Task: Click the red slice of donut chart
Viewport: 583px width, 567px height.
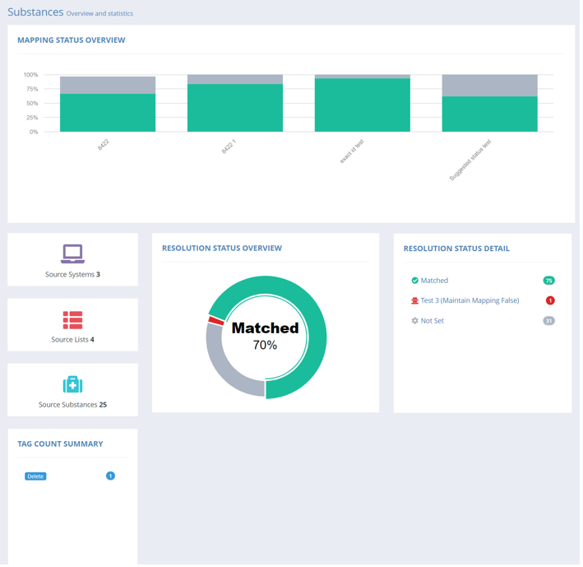Action: click(x=216, y=321)
